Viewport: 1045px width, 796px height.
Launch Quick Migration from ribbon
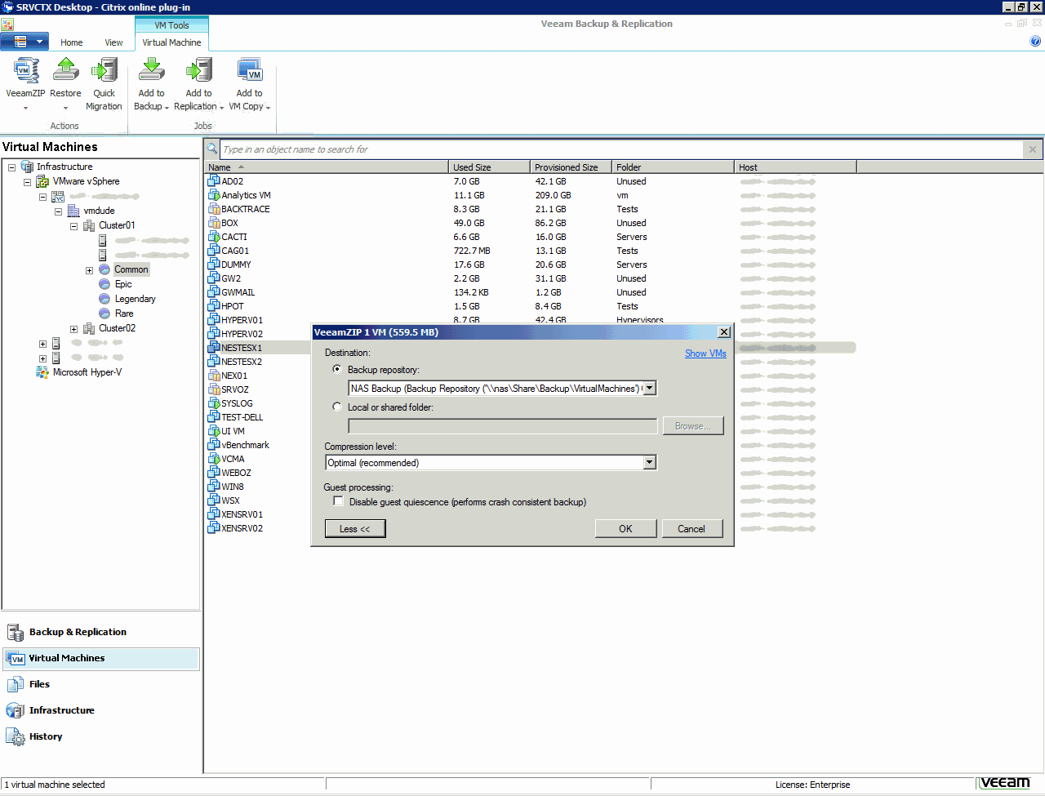coord(104,84)
